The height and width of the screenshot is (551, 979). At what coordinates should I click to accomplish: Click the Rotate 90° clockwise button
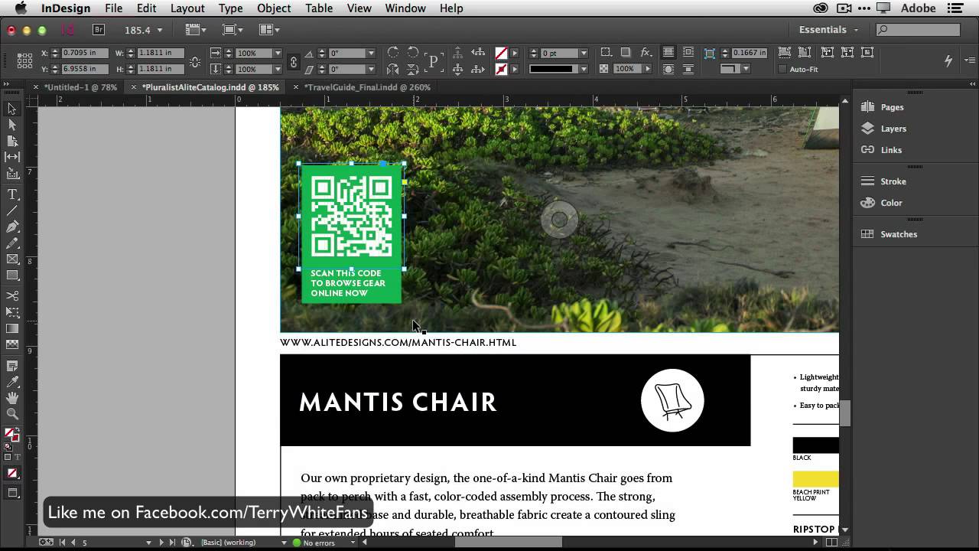[x=393, y=53]
